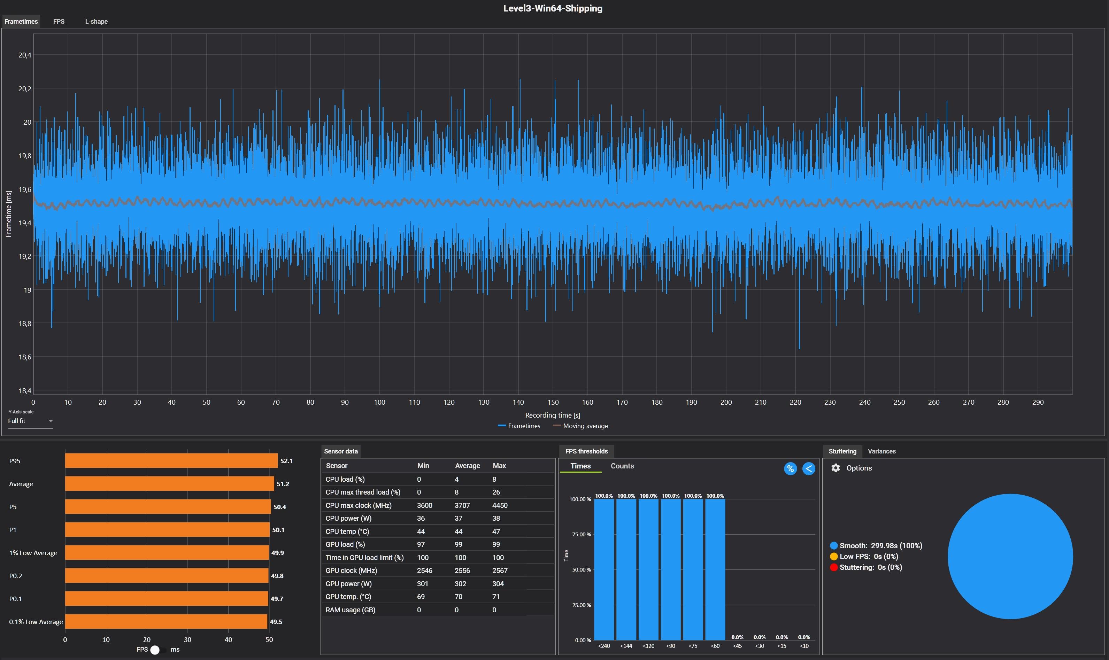
Task: Toggle the FPS / ms unit switch
Action: (159, 650)
